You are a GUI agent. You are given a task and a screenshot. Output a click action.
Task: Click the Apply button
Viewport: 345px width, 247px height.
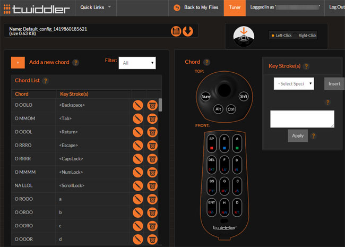click(x=298, y=136)
